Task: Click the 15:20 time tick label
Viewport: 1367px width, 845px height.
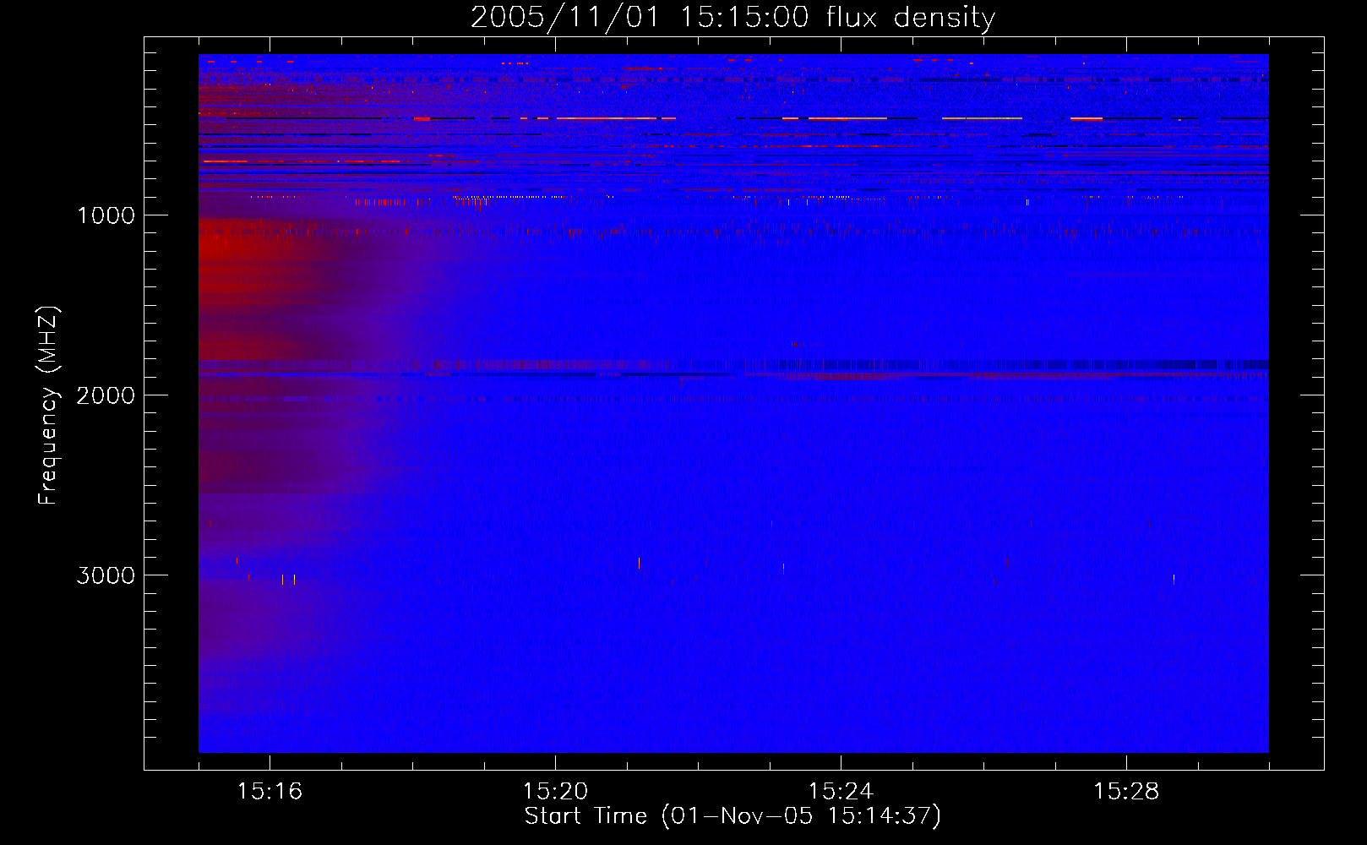Action: [555, 791]
